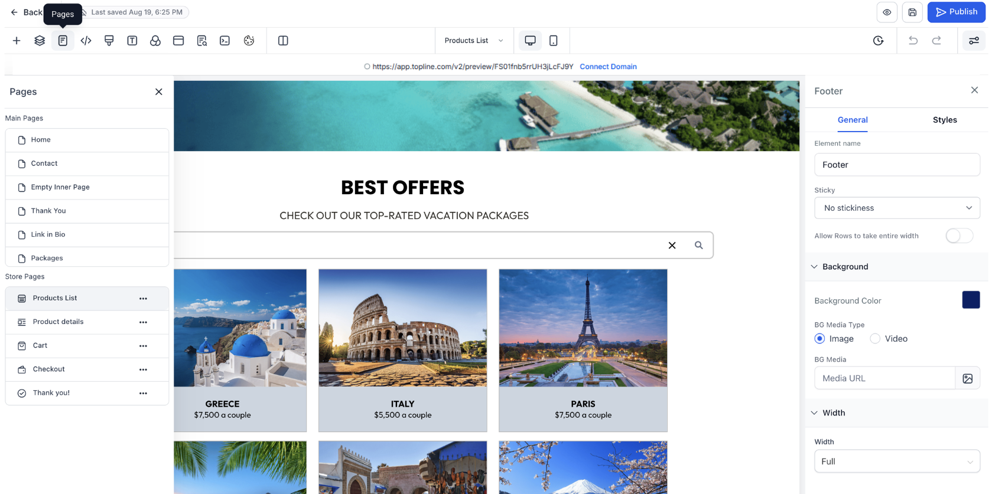Open the Layers panel icon
The image size is (992, 494).
click(40, 41)
